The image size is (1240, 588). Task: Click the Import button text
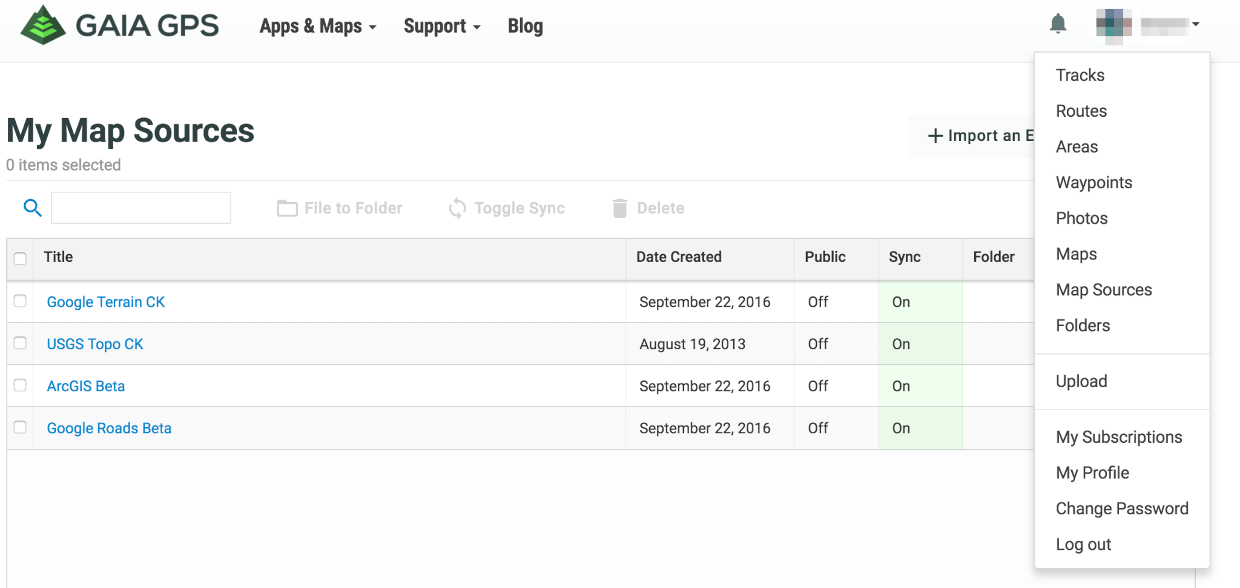(991, 136)
